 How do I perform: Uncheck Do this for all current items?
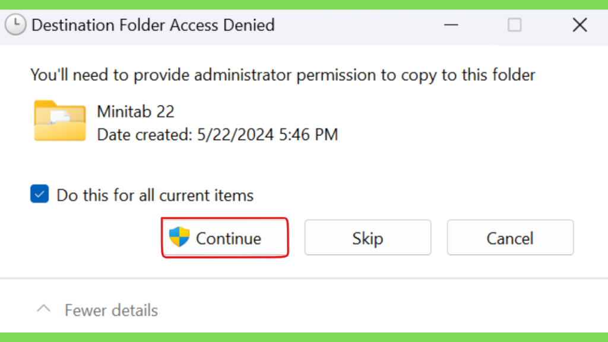[x=40, y=194]
